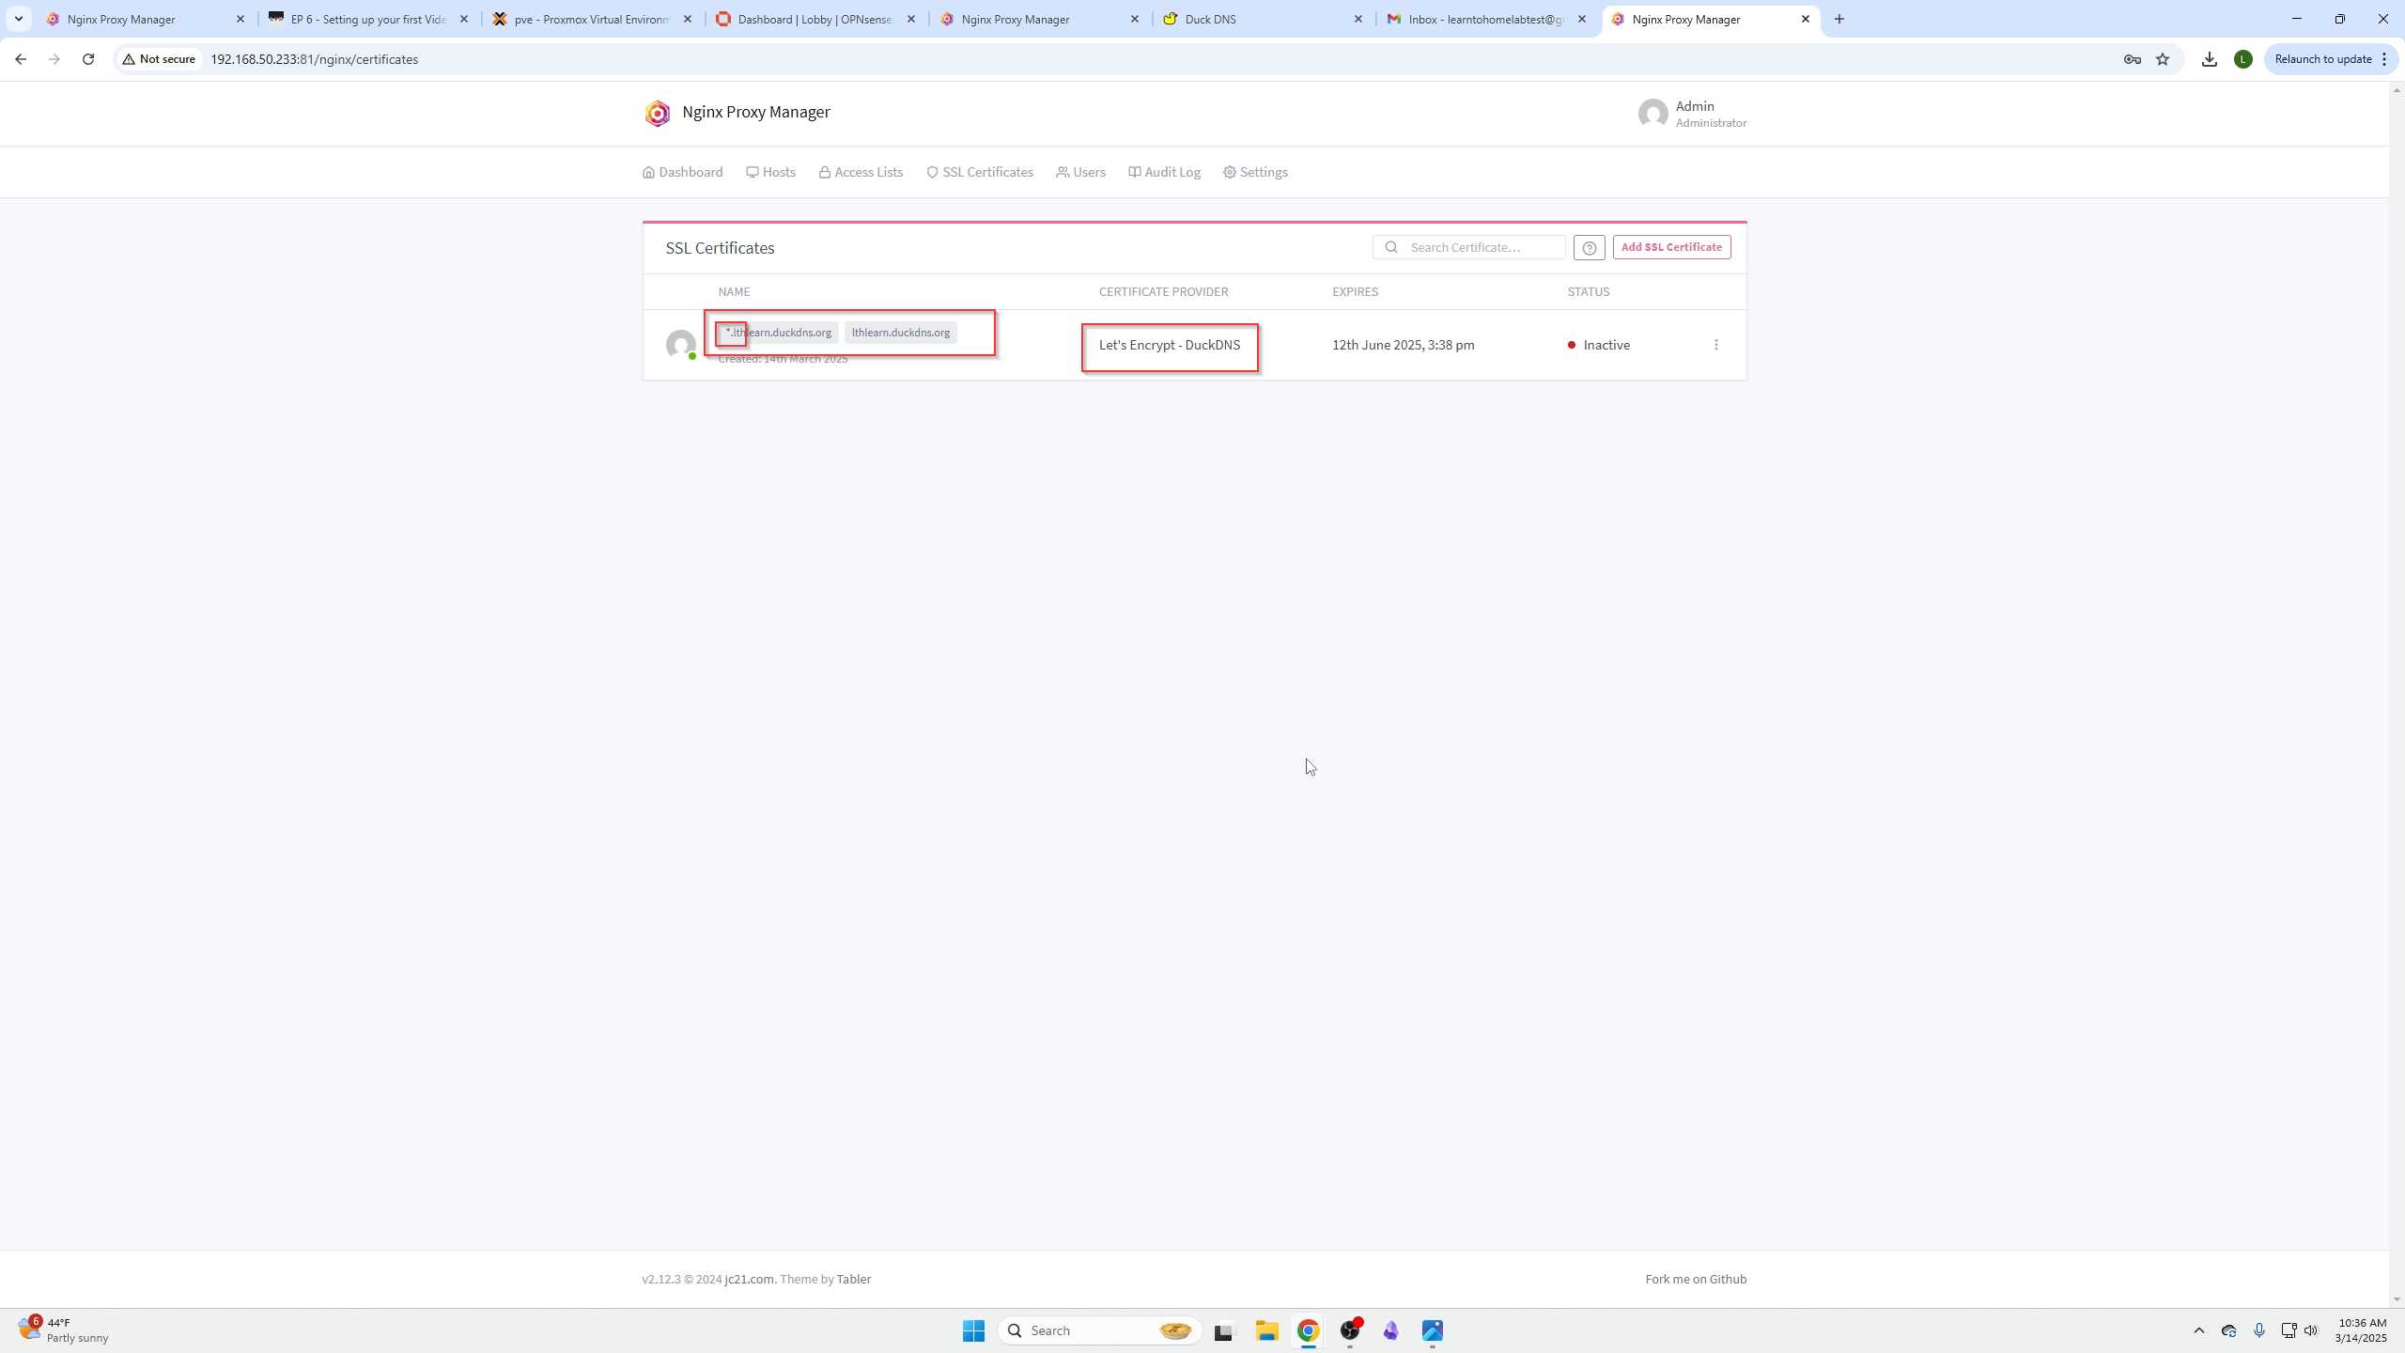This screenshot has height=1353, width=2405.
Task: Switch to the OPNsense Dashboard tab
Action: tap(816, 19)
